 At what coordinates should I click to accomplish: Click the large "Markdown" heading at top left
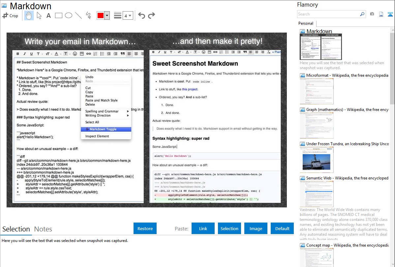(30, 6)
